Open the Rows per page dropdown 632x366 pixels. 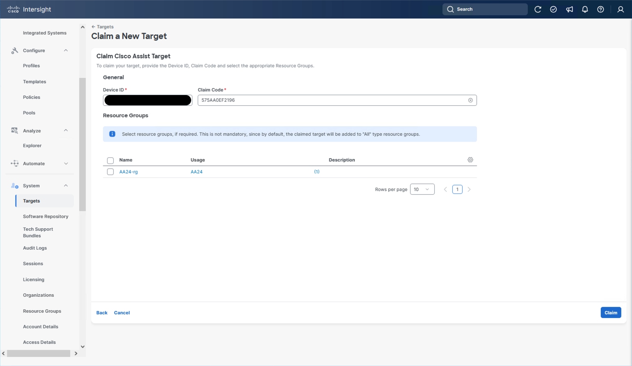422,189
